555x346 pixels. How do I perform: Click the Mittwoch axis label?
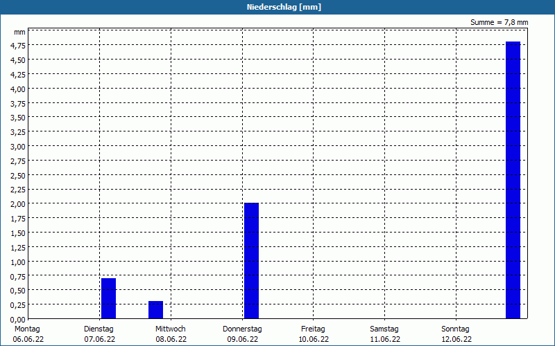(170, 329)
